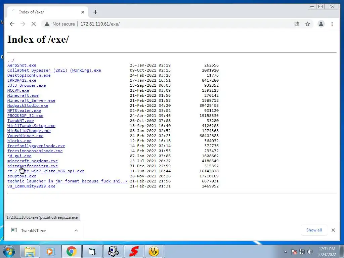Download souptoys.exe
The image size is (344, 258).
(x=22, y=176)
